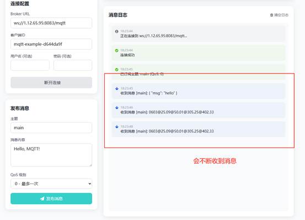The height and width of the screenshot is (220, 305).
Task: Click green check icon beside 连接成功
Action: tap(116, 50)
